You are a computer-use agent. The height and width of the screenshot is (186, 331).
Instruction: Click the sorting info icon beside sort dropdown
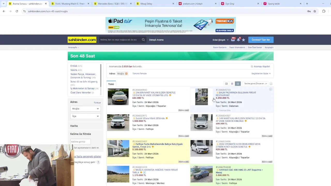click(271, 84)
